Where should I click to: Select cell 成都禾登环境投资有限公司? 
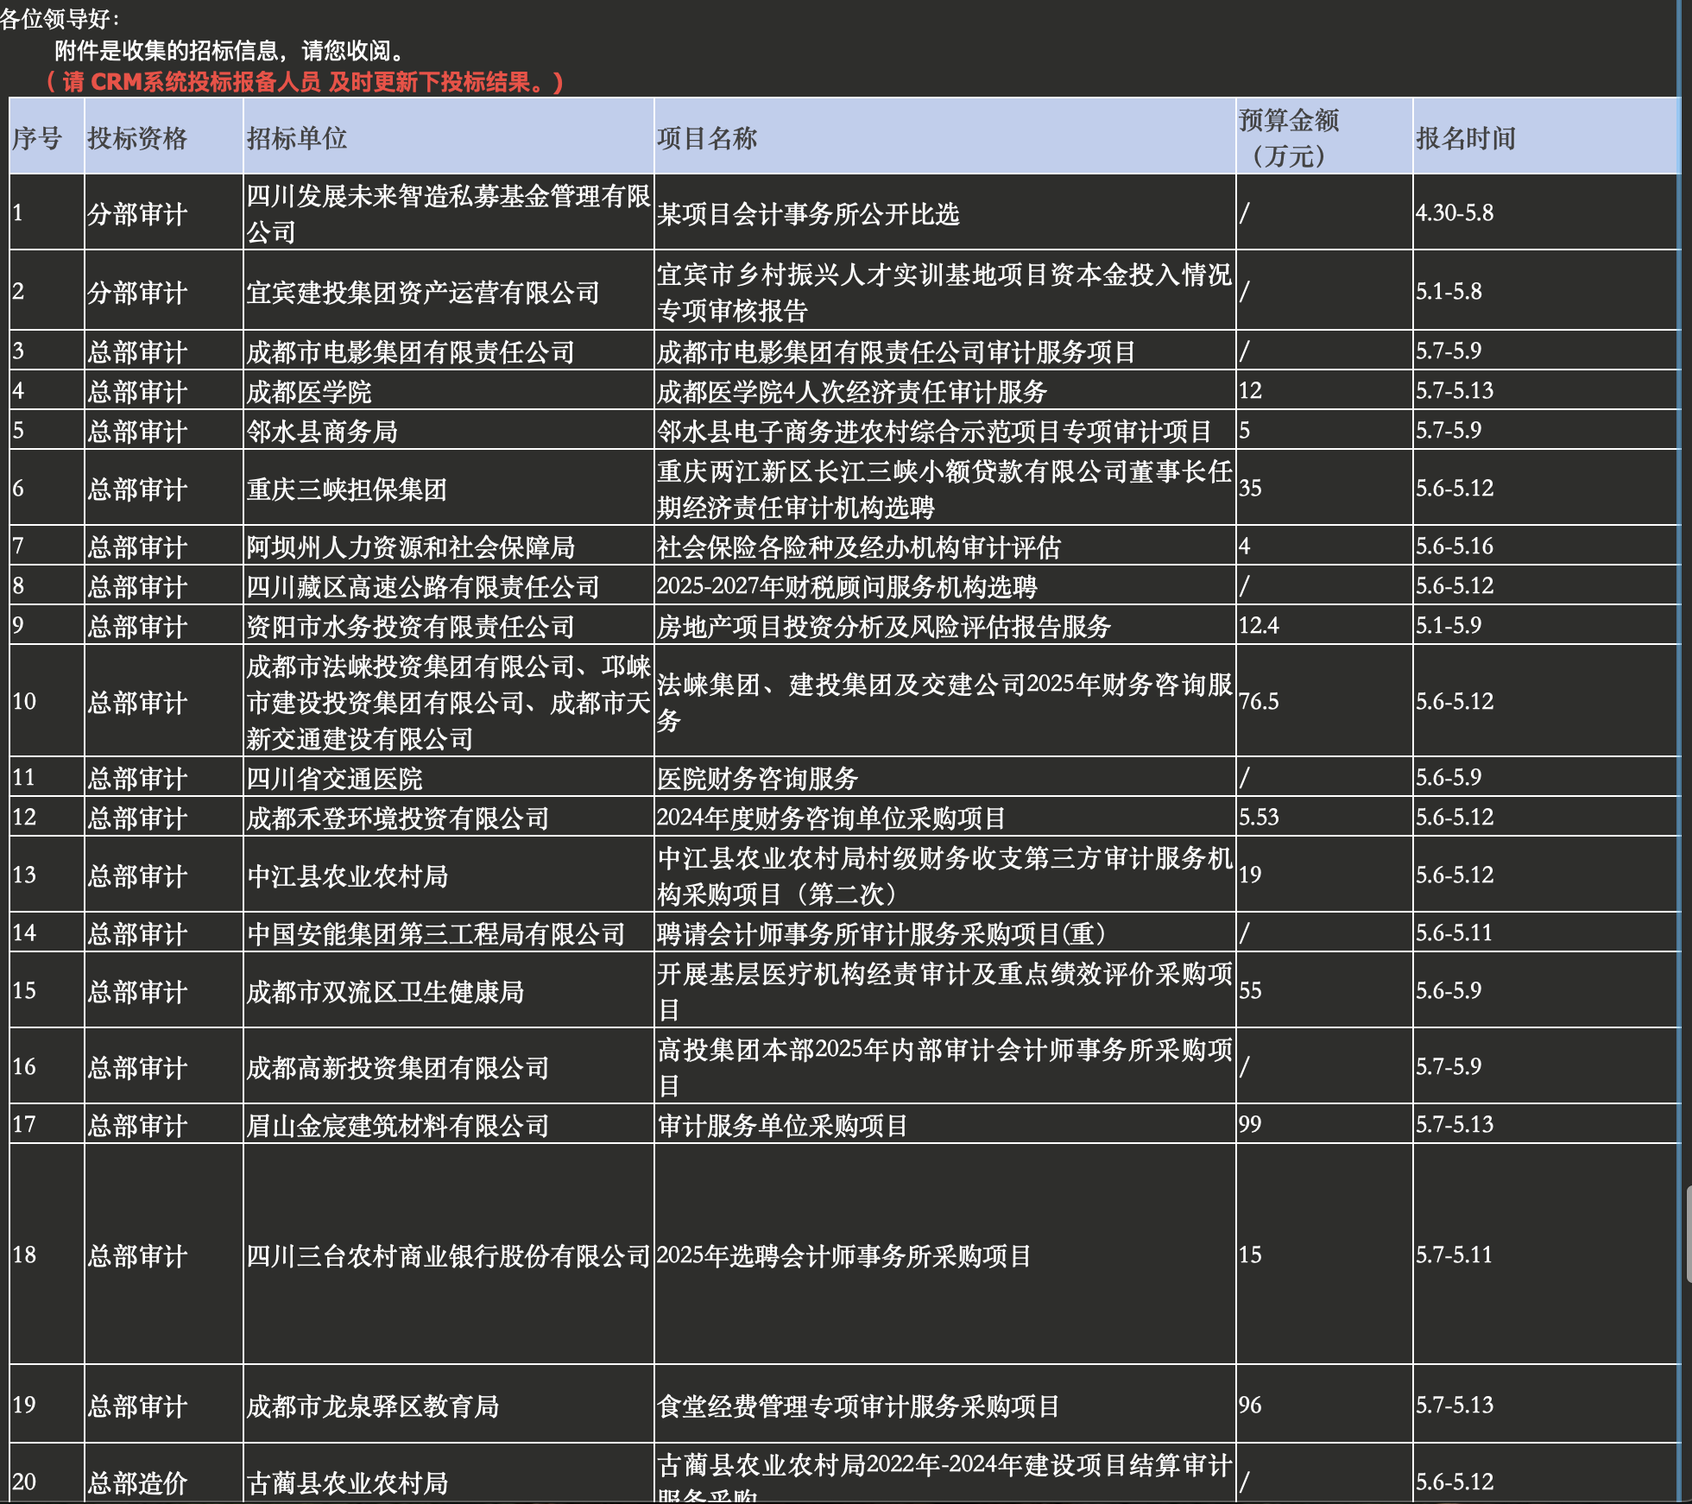click(449, 817)
